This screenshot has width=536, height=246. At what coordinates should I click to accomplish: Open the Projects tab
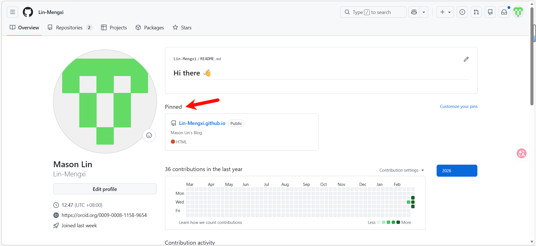[114, 27]
